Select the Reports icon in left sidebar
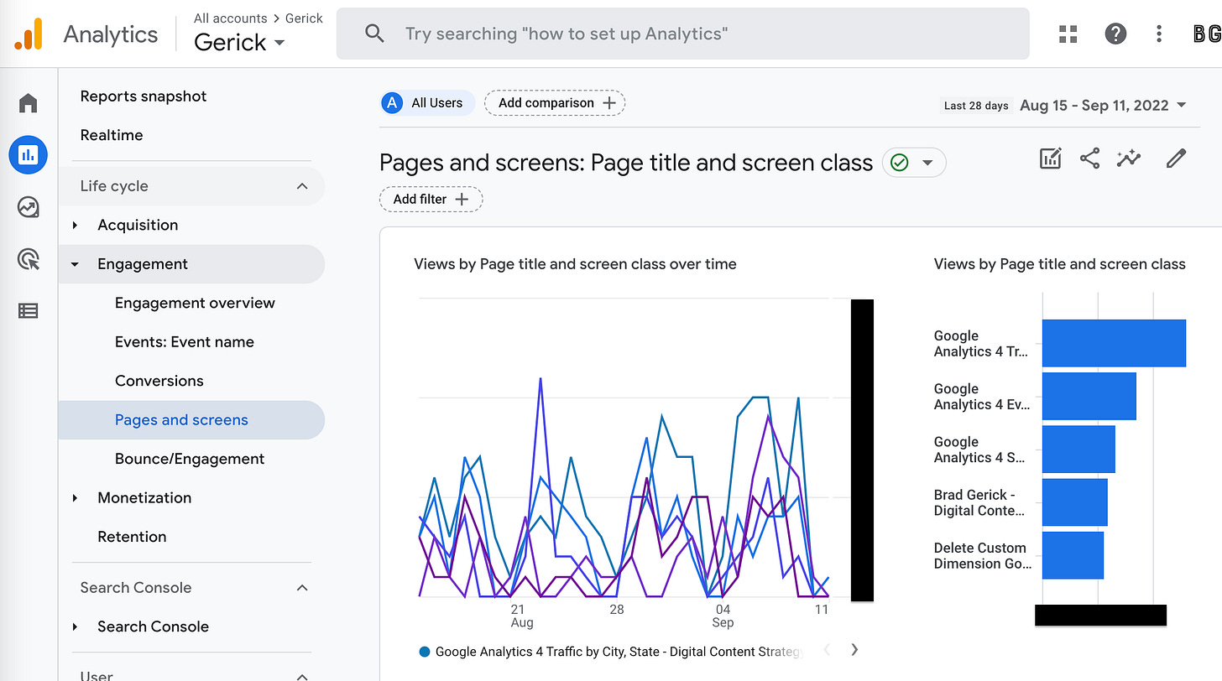This screenshot has width=1222, height=681. tap(28, 154)
